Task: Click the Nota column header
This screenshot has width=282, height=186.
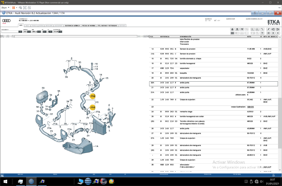Action: (x=249, y=37)
